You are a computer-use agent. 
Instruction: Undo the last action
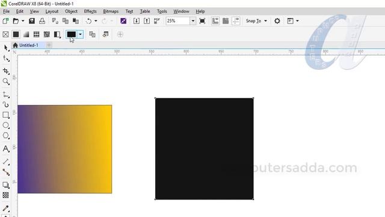click(x=88, y=21)
